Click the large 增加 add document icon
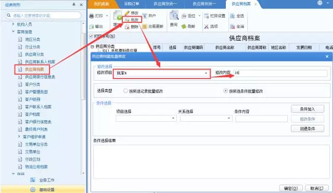Screen dimensions: 333x193 click(117, 16)
